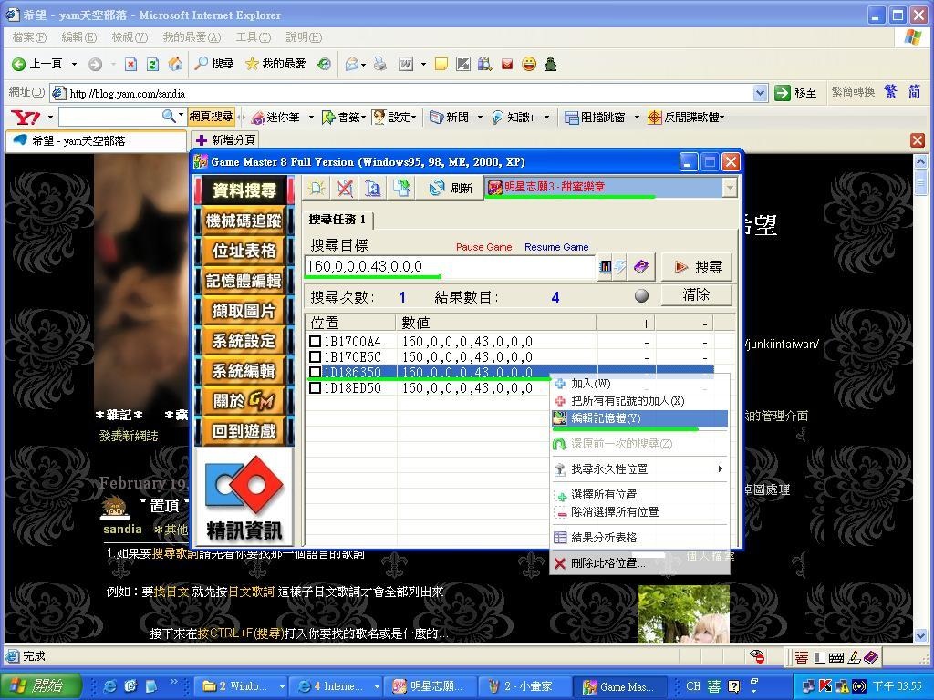Click the purple help book icon
Screen dimensions: 934x700
(x=641, y=267)
